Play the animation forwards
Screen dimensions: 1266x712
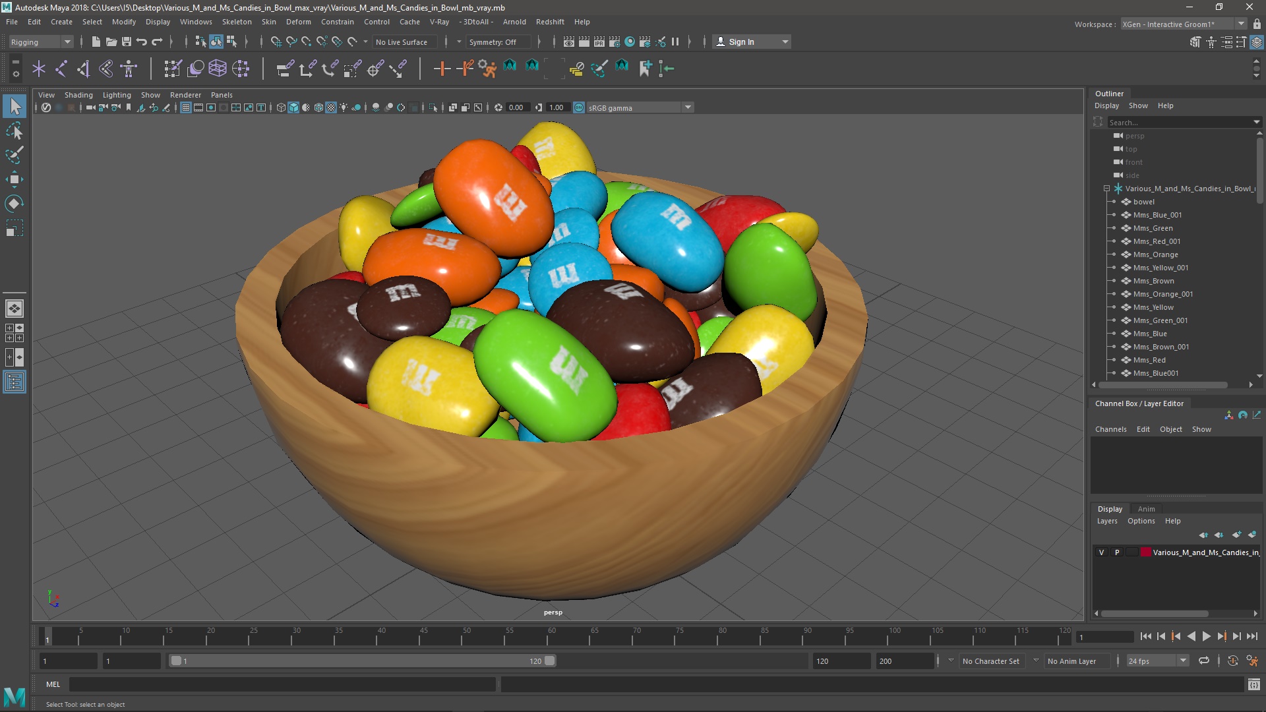(x=1206, y=636)
